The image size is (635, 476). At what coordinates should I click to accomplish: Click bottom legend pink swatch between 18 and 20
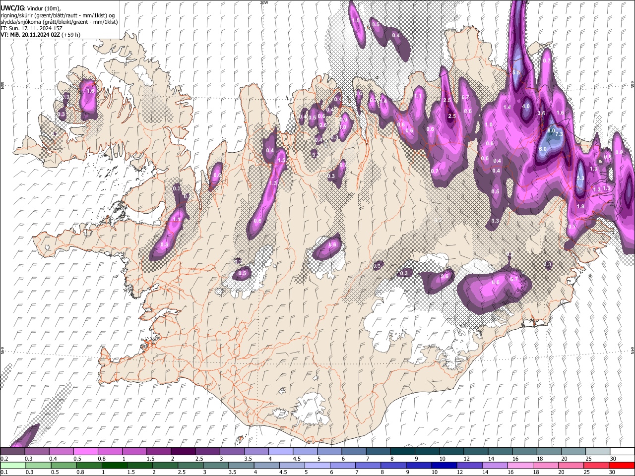click(x=546, y=465)
